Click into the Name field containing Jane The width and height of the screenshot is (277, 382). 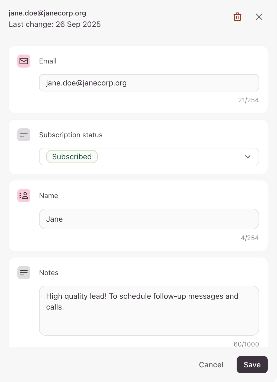click(149, 219)
